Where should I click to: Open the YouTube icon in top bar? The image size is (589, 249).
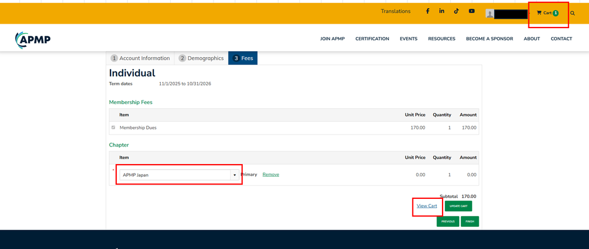[x=471, y=11]
